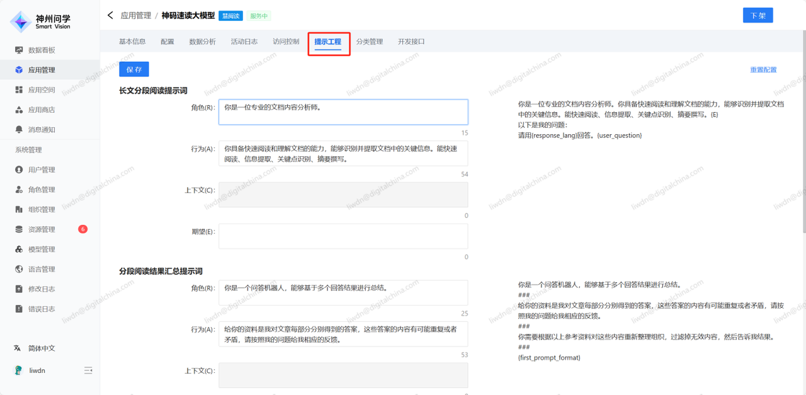806x395 pixels.
Task: Switch to the 数据分析 tab
Action: [x=202, y=42]
